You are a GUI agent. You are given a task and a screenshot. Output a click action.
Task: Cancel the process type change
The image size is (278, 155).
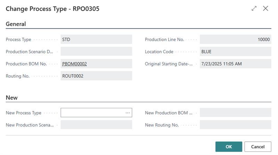tap(257, 147)
